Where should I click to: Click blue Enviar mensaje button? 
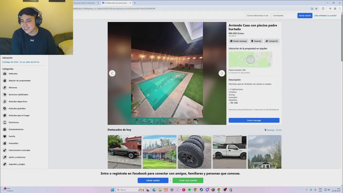click(254, 120)
